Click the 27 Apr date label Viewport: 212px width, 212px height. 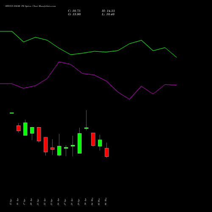click(65, 202)
